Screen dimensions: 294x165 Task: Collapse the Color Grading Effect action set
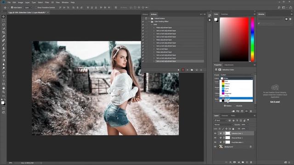[149, 22]
